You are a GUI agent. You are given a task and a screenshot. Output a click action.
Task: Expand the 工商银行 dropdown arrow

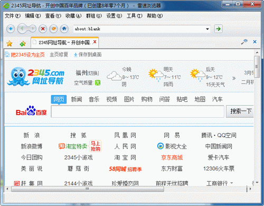click(x=232, y=183)
